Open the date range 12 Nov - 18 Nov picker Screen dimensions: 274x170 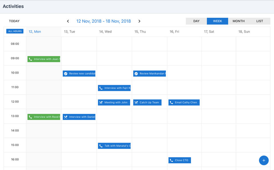point(104,21)
